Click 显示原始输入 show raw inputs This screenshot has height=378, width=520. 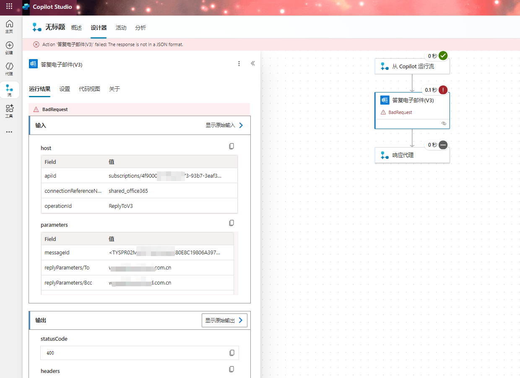[x=224, y=125]
